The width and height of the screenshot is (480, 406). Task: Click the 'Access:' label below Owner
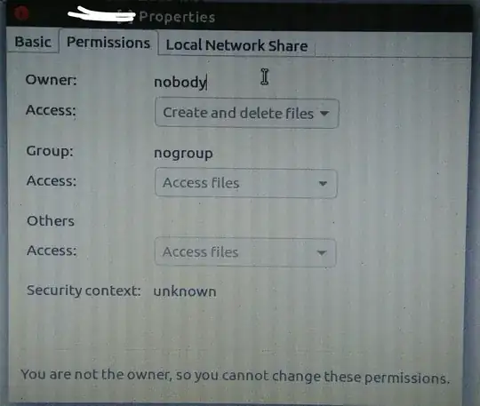[x=51, y=110]
